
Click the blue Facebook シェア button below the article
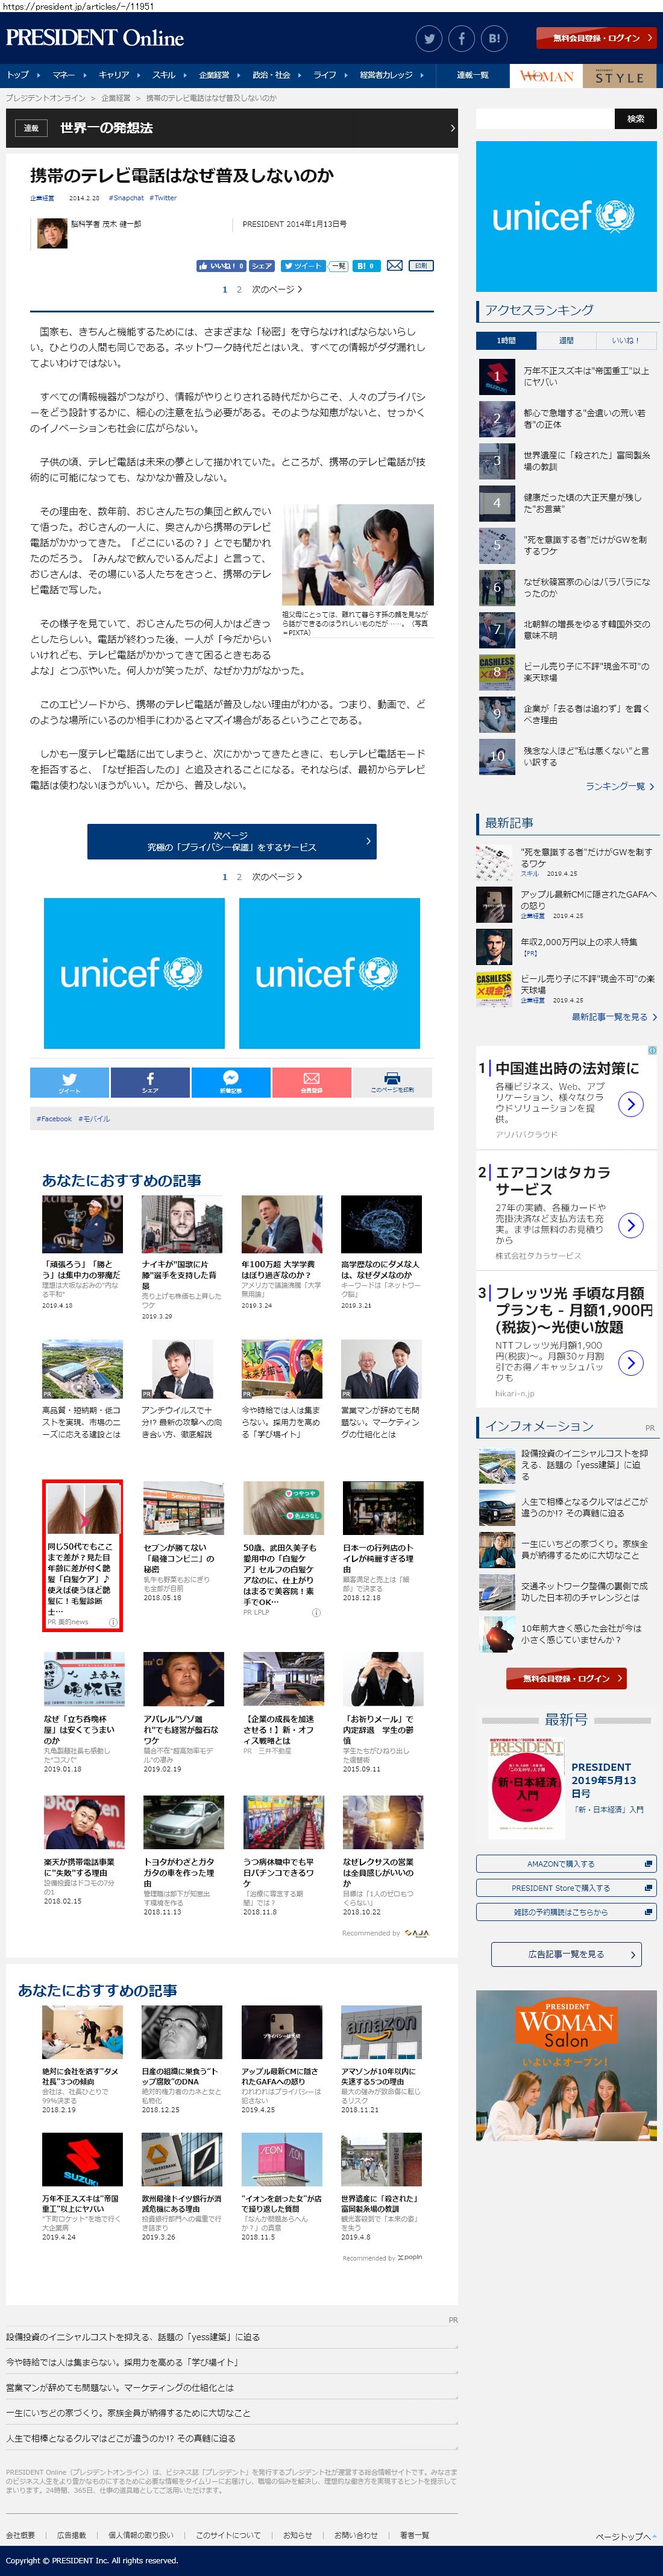click(x=150, y=1082)
